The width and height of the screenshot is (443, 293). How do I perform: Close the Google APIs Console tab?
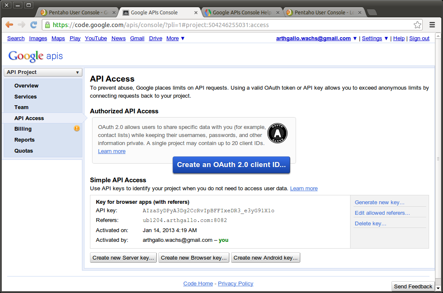pos(196,13)
